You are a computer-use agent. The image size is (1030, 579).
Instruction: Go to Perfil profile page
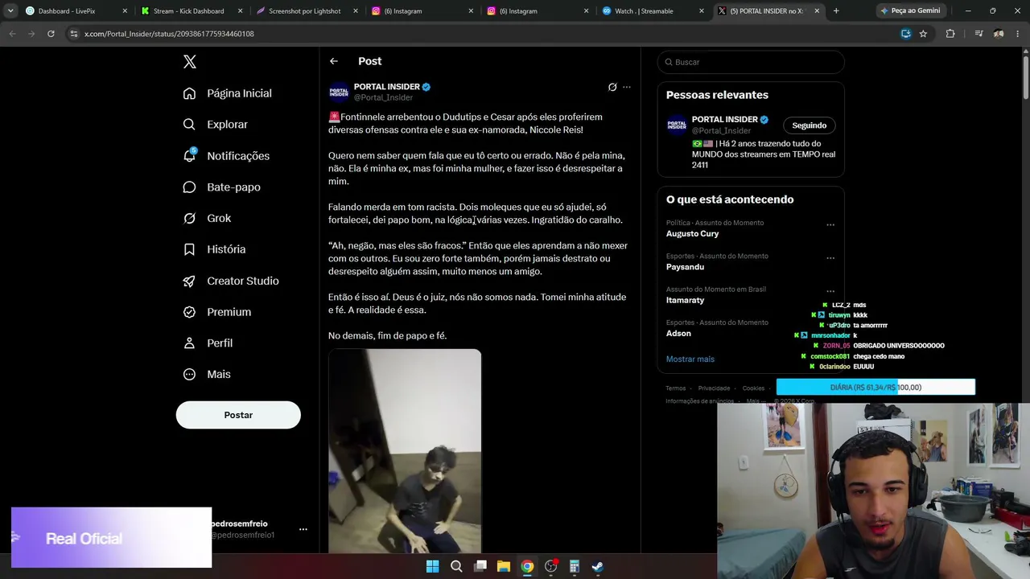(x=208, y=343)
